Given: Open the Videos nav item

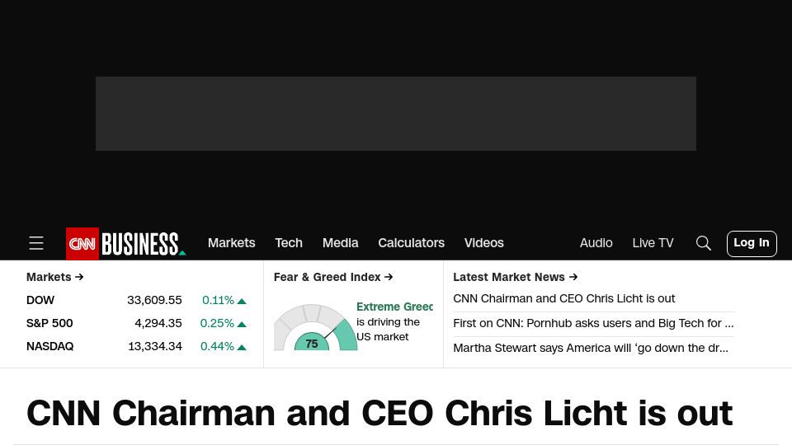Looking at the screenshot, I should (x=484, y=242).
